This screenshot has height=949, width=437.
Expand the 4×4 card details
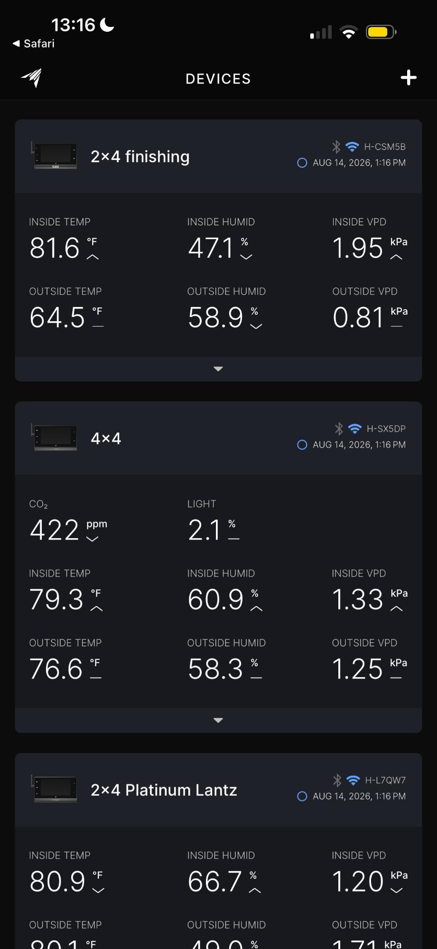coord(218,720)
